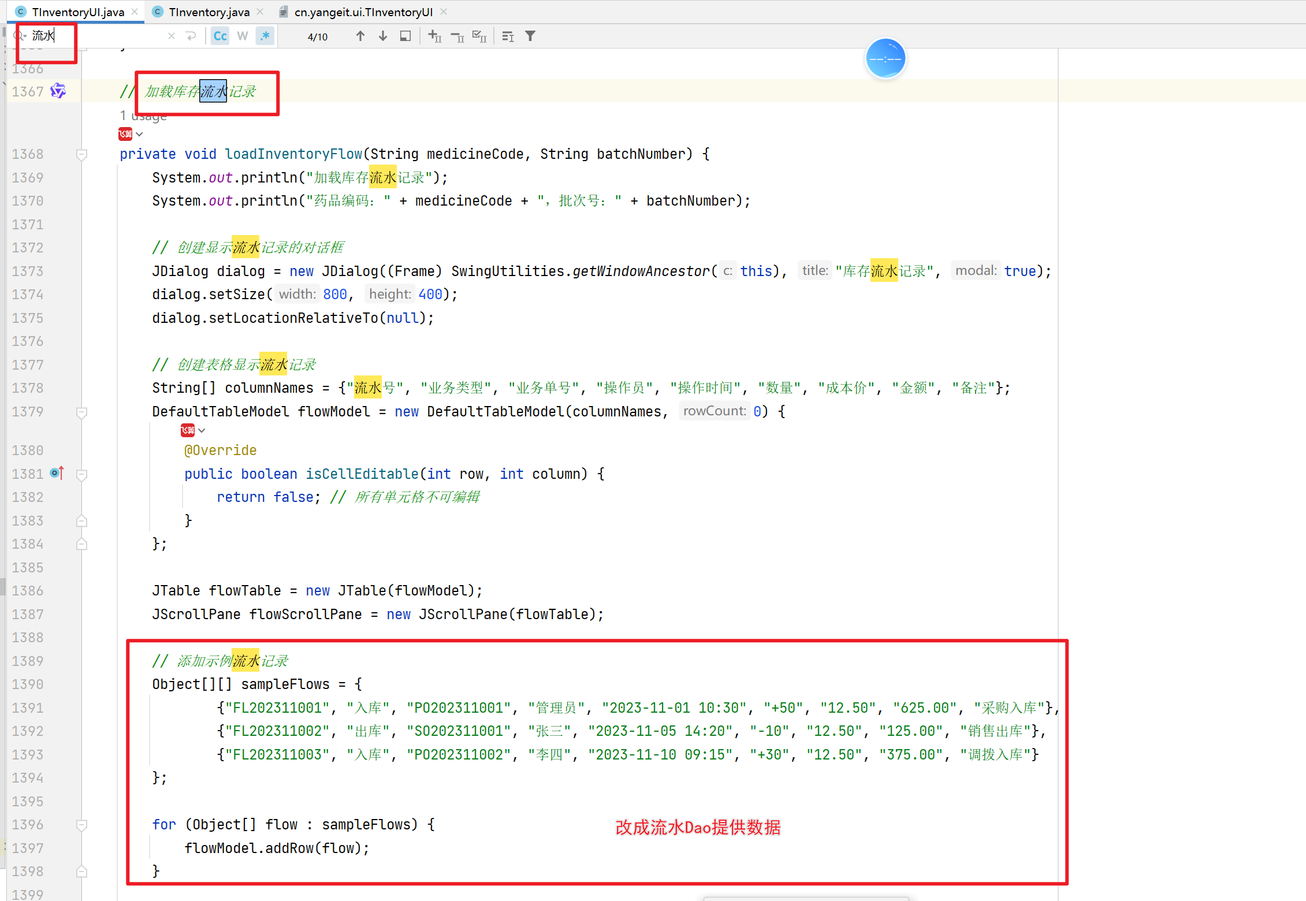
Task: Click Select All Occurrences icon
Action: click(x=479, y=36)
